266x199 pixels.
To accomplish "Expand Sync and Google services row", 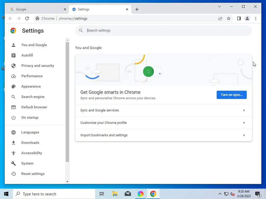I will coord(164,110).
